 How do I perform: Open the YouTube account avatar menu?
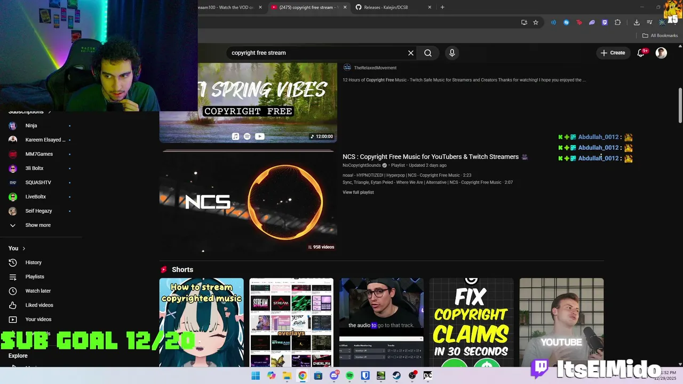click(661, 53)
